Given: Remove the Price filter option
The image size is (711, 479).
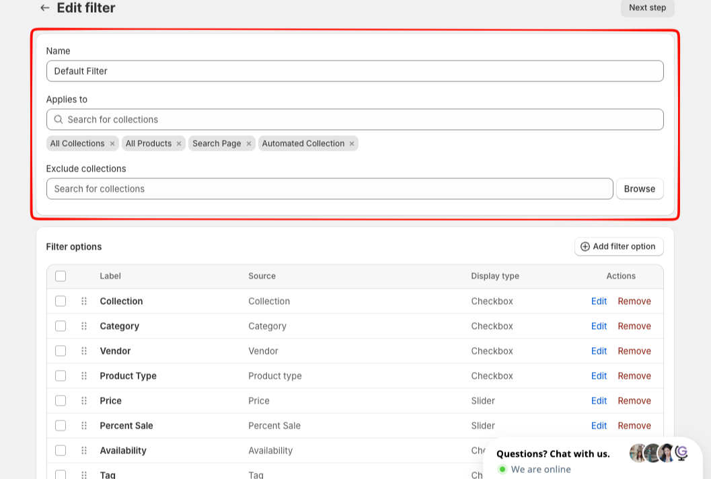Looking at the screenshot, I should (x=634, y=401).
